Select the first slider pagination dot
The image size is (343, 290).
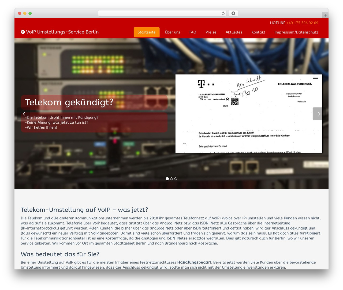click(167, 179)
